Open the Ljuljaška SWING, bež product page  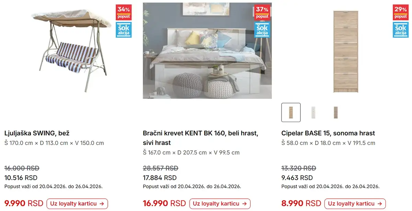pos(37,133)
